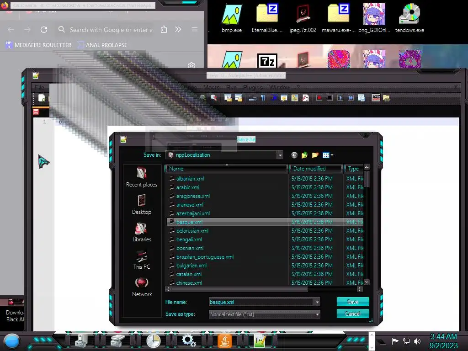Select brazilian_portuguese.xml in the file list
The image size is (468, 351).
click(205, 257)
